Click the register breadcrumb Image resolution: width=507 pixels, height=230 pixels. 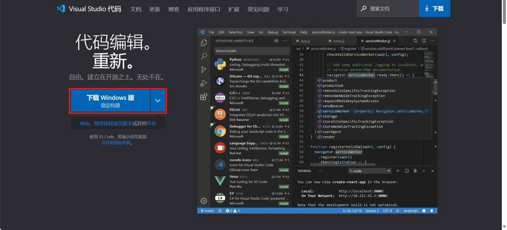click(x=348, y=49)
